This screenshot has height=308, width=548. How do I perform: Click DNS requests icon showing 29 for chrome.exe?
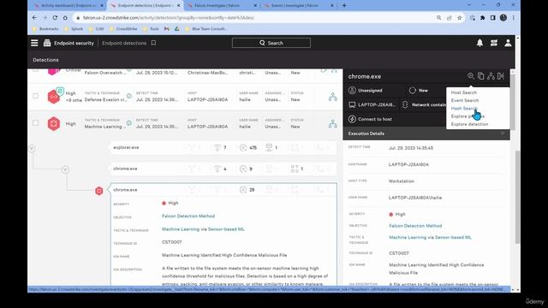[243, 190]
